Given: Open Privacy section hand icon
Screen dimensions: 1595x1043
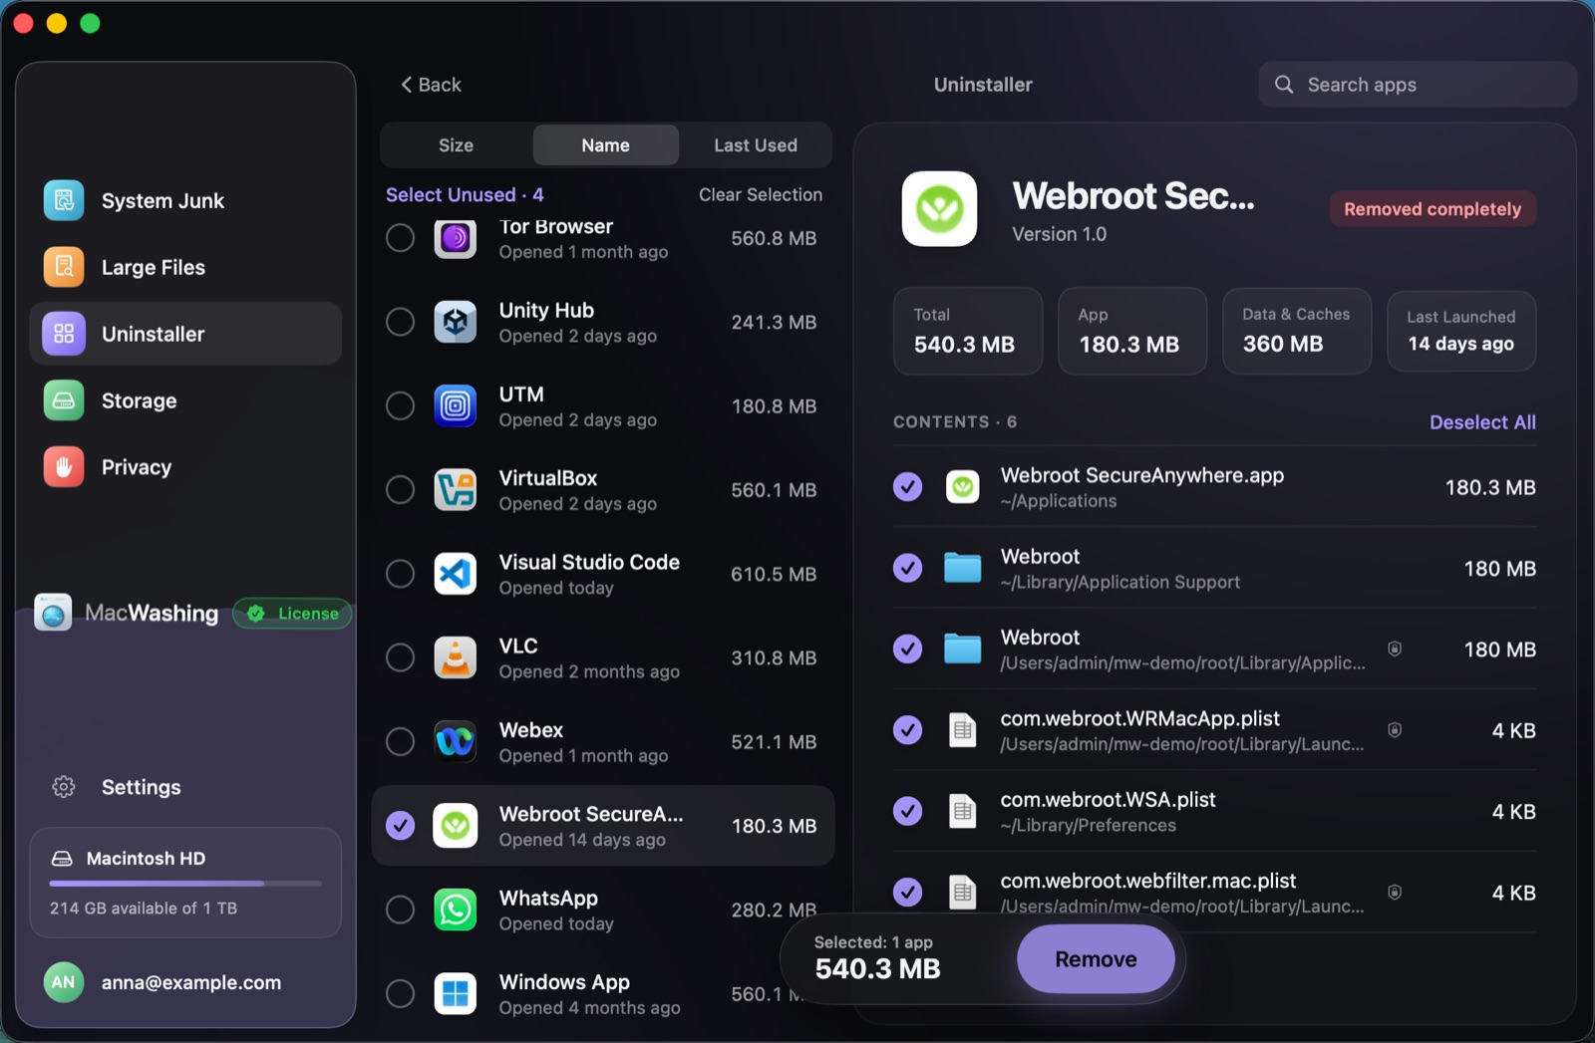Looking at the screenshot, I should 64,467.
